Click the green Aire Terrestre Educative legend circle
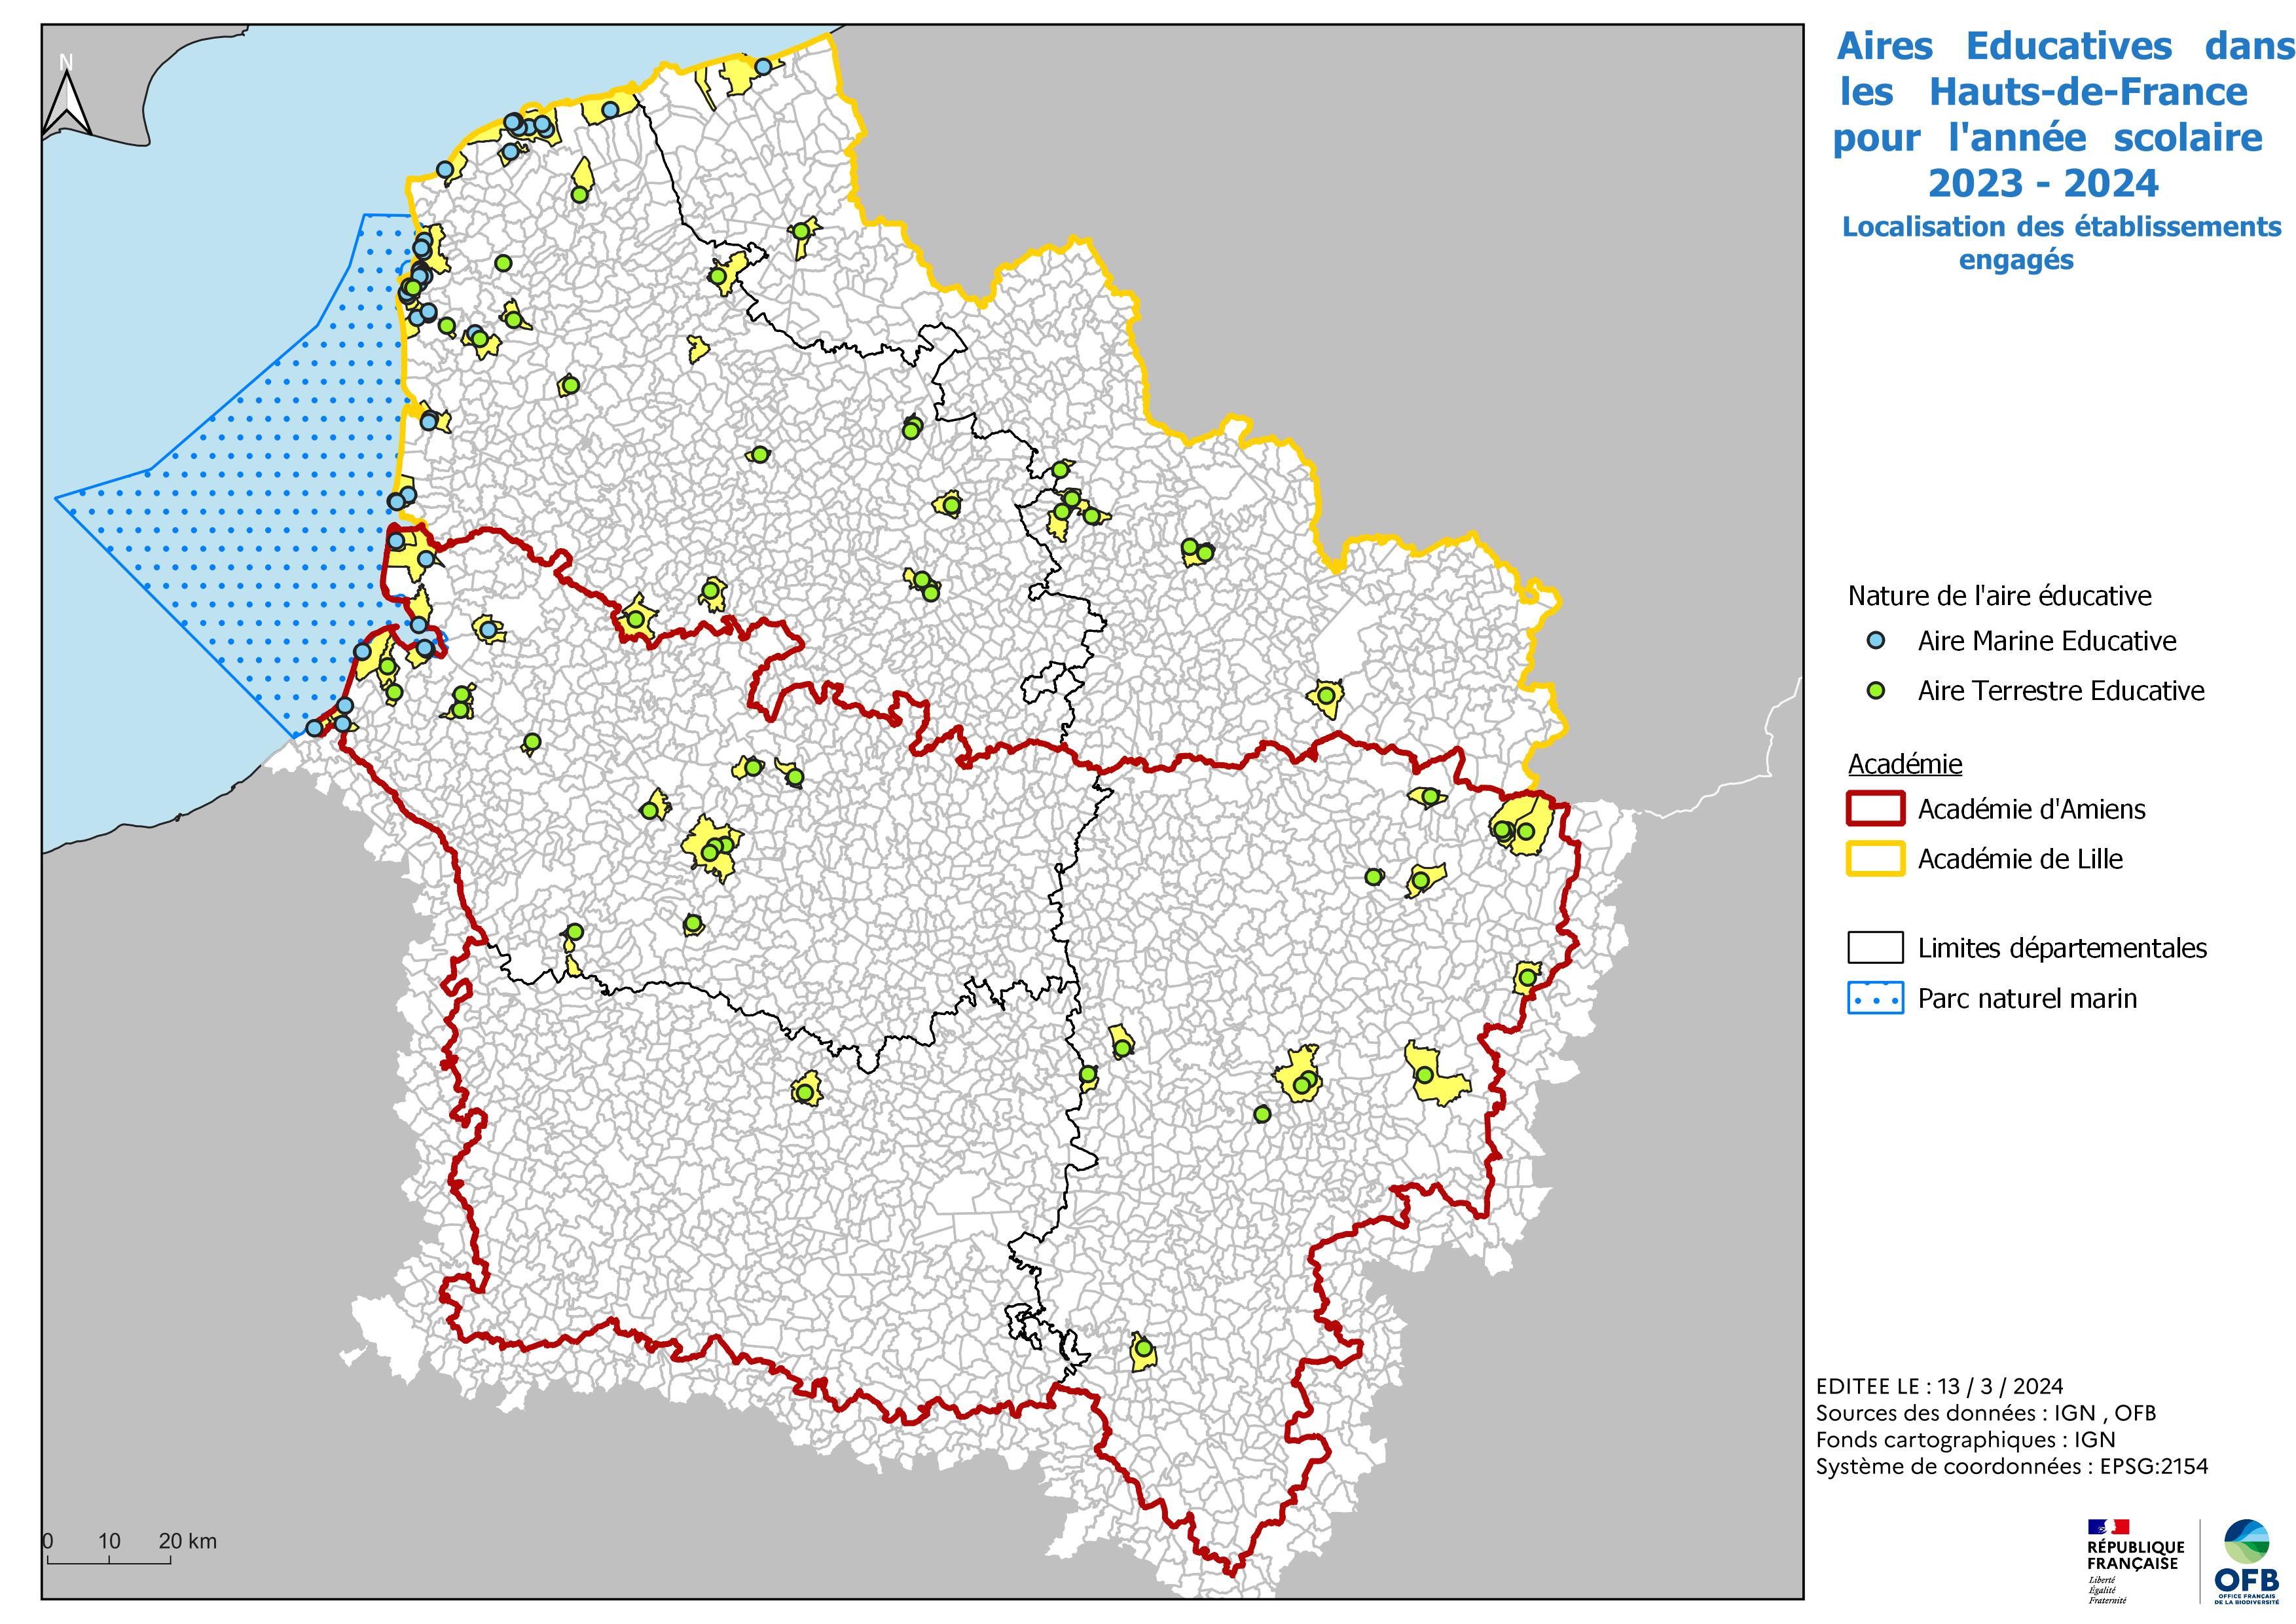The height and width of the screenshot is (1624, 2296). 1876,690
